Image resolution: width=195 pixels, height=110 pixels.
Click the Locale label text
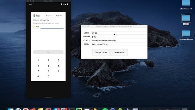[87, 33]
